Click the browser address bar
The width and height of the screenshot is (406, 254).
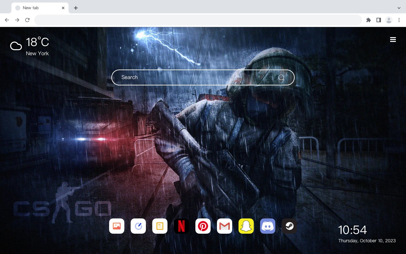coord(198,20)
